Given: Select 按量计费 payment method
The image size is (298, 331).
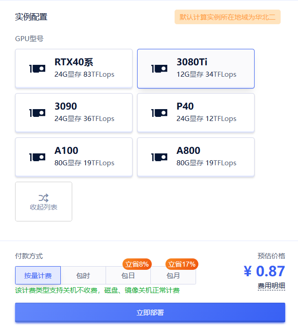Looking at the screenshot, I should click(x=38, y=275).
